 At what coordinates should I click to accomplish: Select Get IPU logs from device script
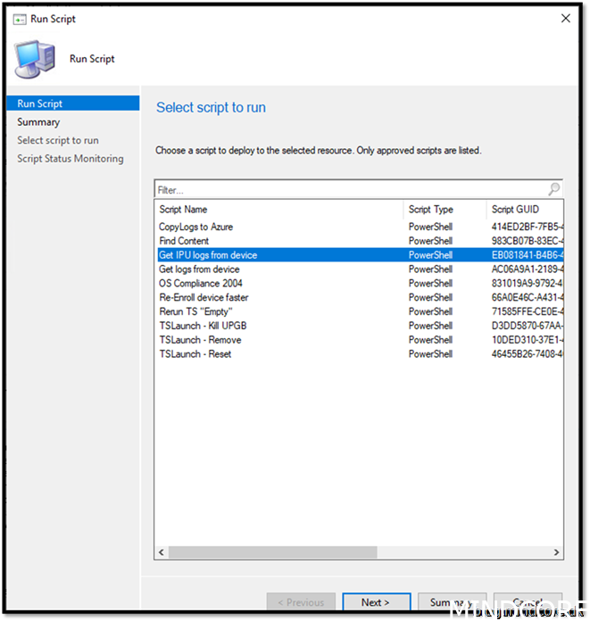[x=208, y=255]
